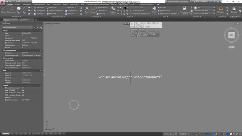This screenshot has height=136, width=242.
Task: Click Сделать текущим (Make current) layer button
Action: point(137,11)
